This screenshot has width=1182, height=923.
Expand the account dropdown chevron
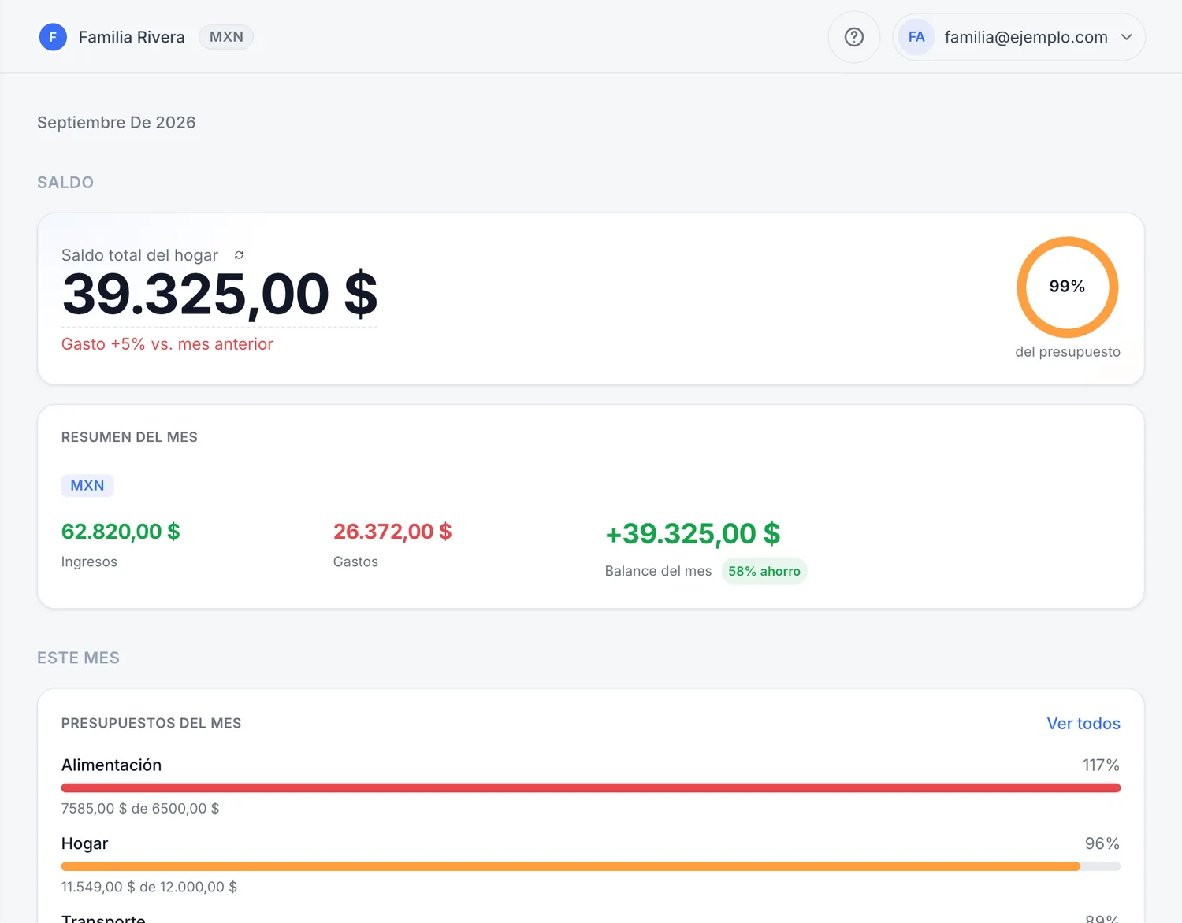click(1127, 37)
